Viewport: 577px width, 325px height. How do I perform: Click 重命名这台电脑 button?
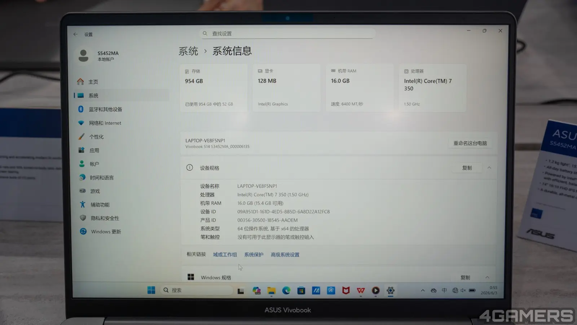(x=470, y=143)
